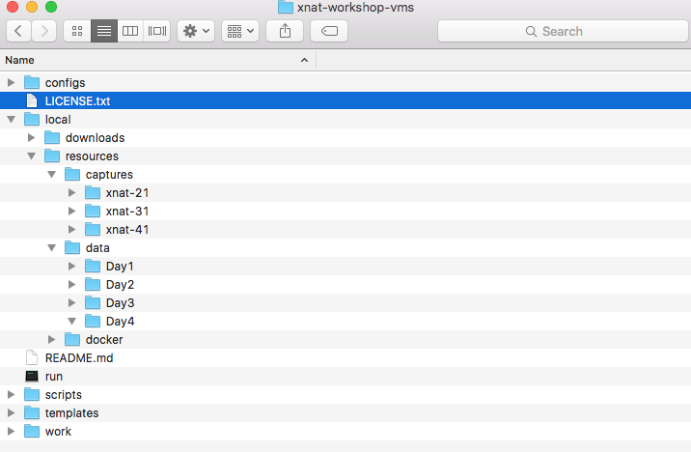Open the Arrange items dropdown
This screenshot has height=452, width=691.
[240, 31]
